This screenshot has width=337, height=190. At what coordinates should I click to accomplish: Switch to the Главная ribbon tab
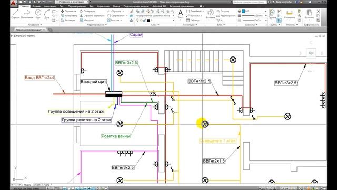24,6
